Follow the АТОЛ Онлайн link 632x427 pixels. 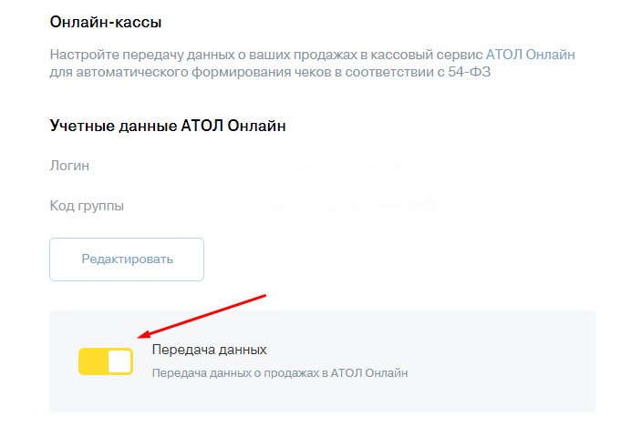coord(531,55)
